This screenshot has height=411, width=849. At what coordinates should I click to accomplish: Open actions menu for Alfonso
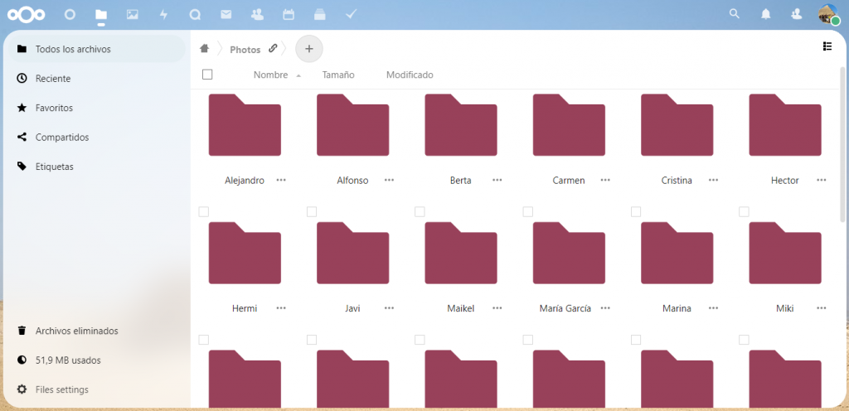tap(390, 180)
